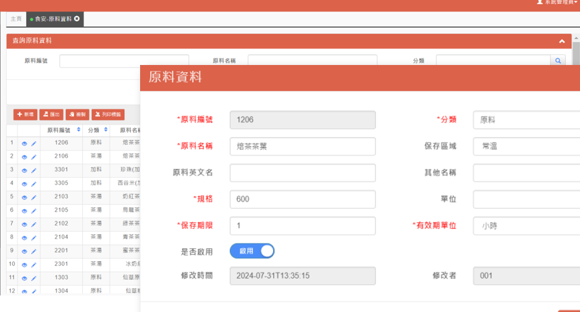Close the 食安-原料資料 tab
Image resolution: width=580 pixels, height=312 pixels.
(x=77, y=18)
